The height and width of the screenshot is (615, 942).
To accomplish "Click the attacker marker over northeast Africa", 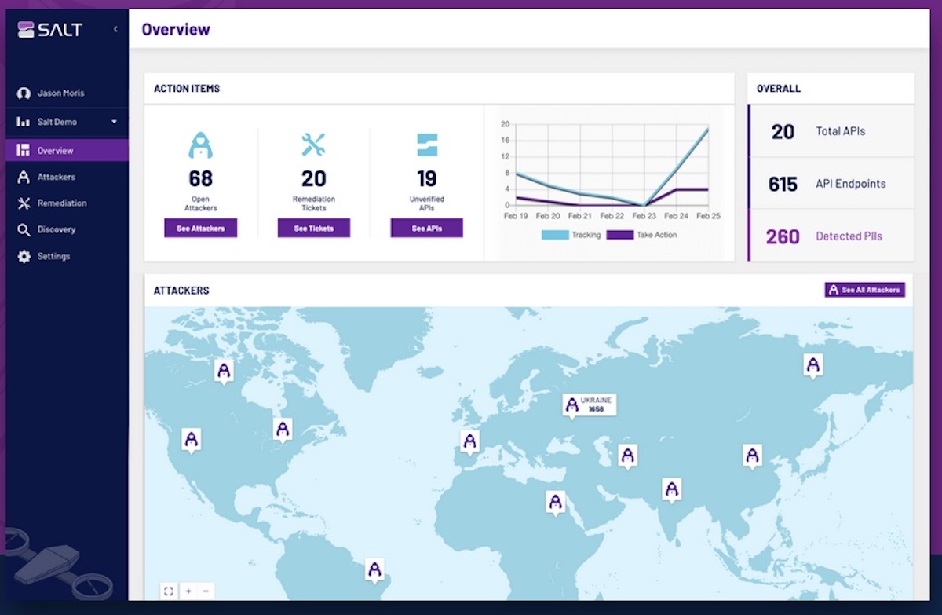I will click(555, 502).
